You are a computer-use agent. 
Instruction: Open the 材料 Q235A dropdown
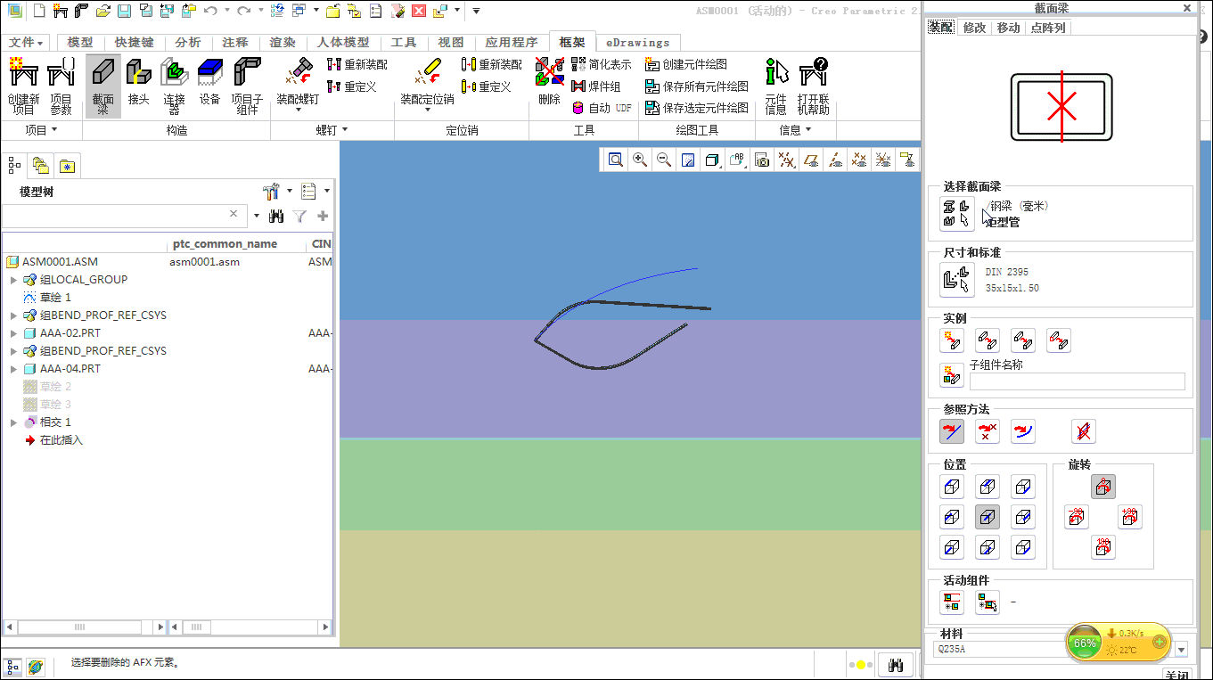[1182, 650]
